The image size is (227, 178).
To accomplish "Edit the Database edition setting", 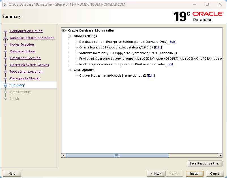I will tap(172, 42).
